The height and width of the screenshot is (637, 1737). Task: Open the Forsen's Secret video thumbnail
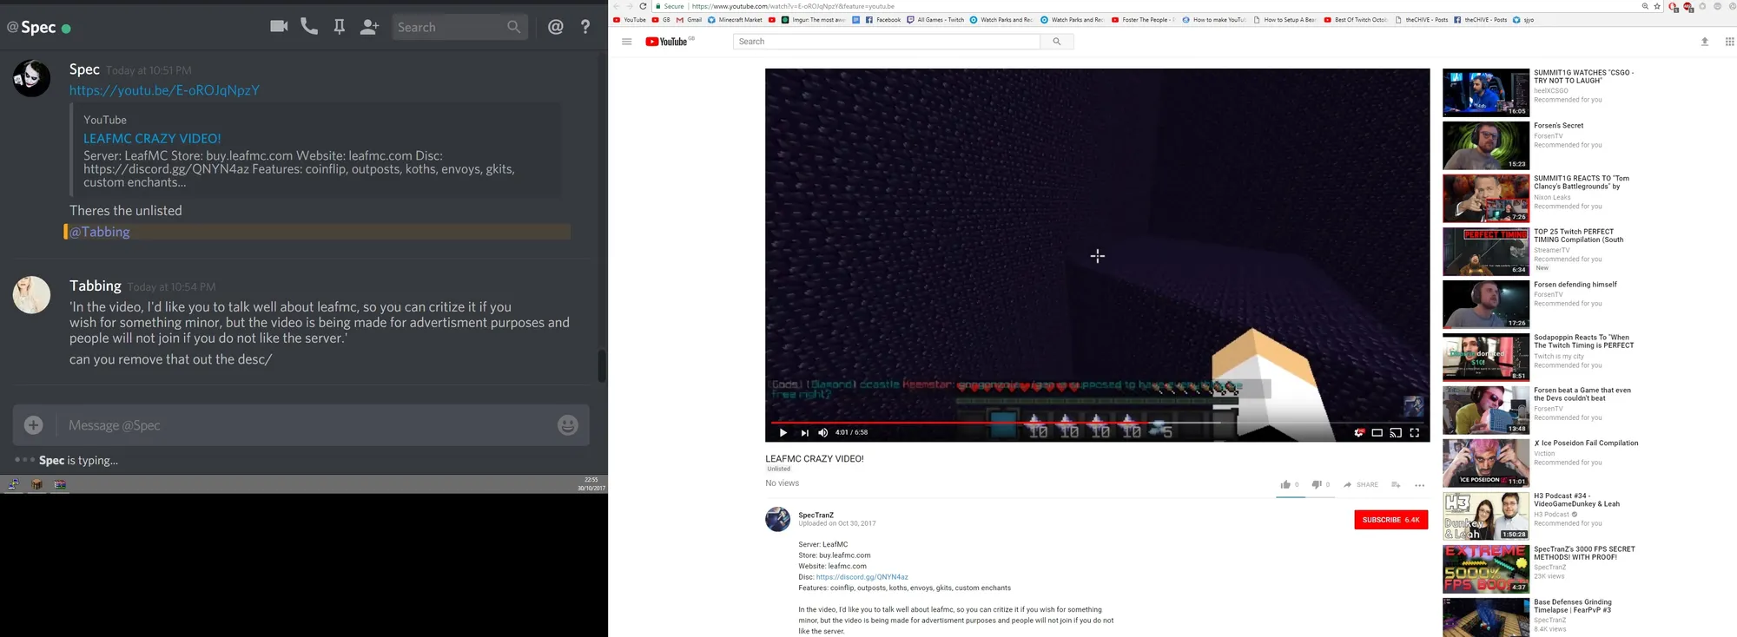click(1485, 146)
